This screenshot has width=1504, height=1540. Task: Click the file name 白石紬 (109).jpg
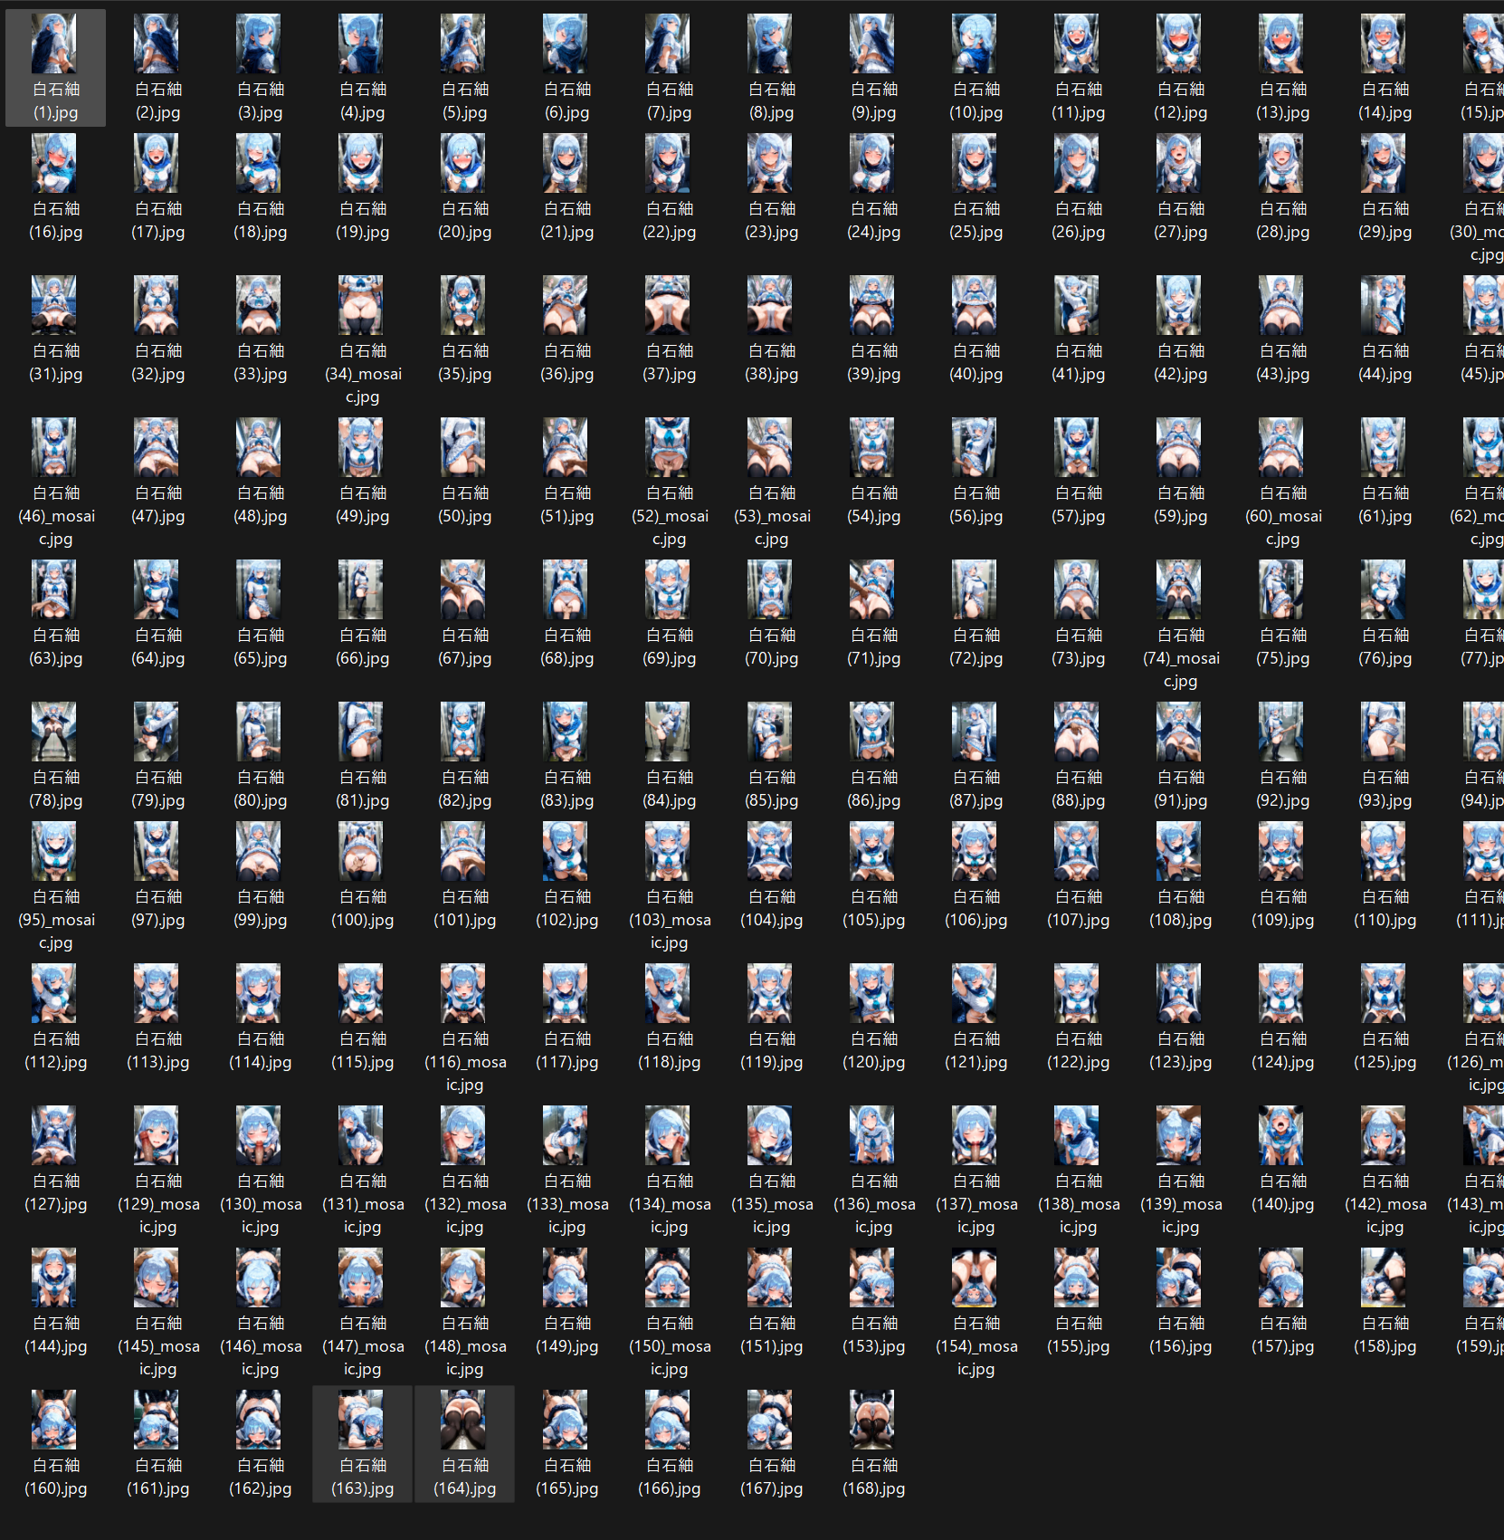1282,908
